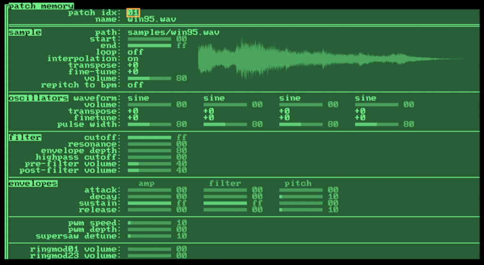Adjust the filter envelope attack slider
484x265 pixels.
point(225,190)
